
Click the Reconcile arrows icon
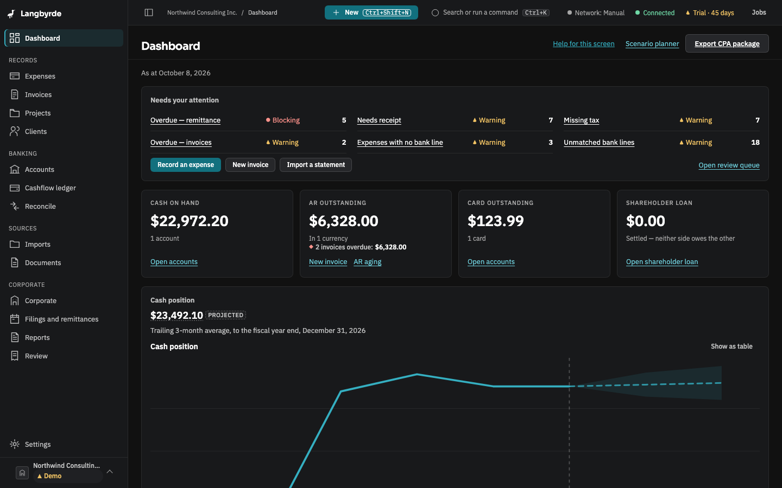click(x=15, y=206)
